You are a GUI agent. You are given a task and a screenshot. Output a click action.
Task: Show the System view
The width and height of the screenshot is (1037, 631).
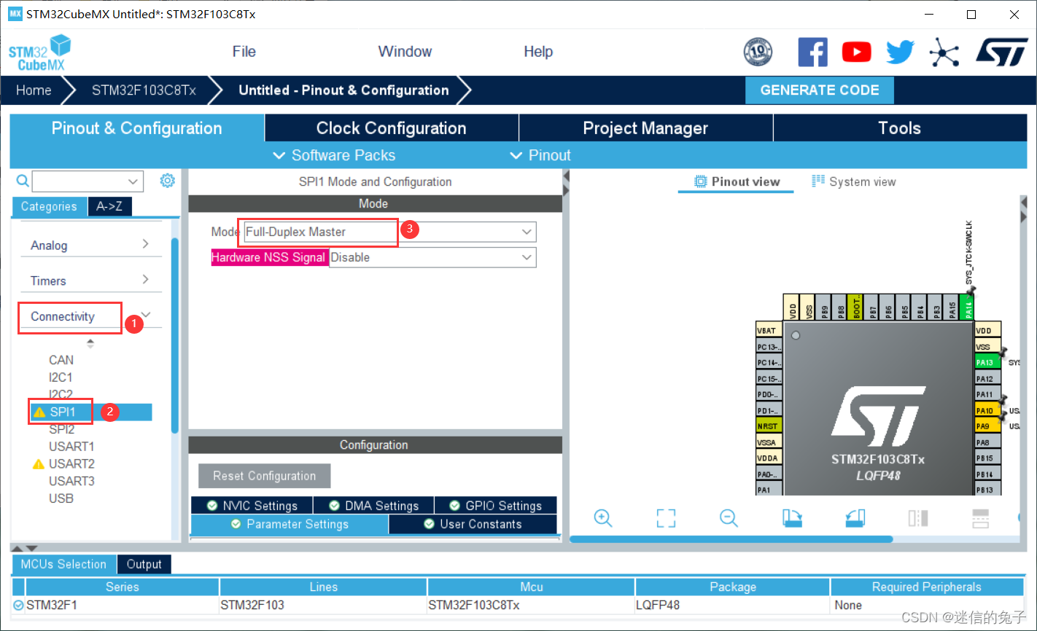coord(854,181)
